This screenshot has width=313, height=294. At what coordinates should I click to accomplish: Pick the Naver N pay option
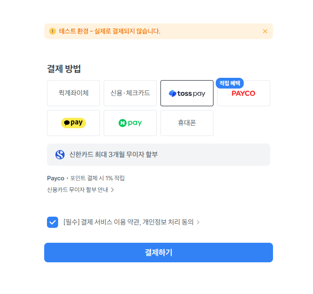pyautogui.click(x=130, y=123)
